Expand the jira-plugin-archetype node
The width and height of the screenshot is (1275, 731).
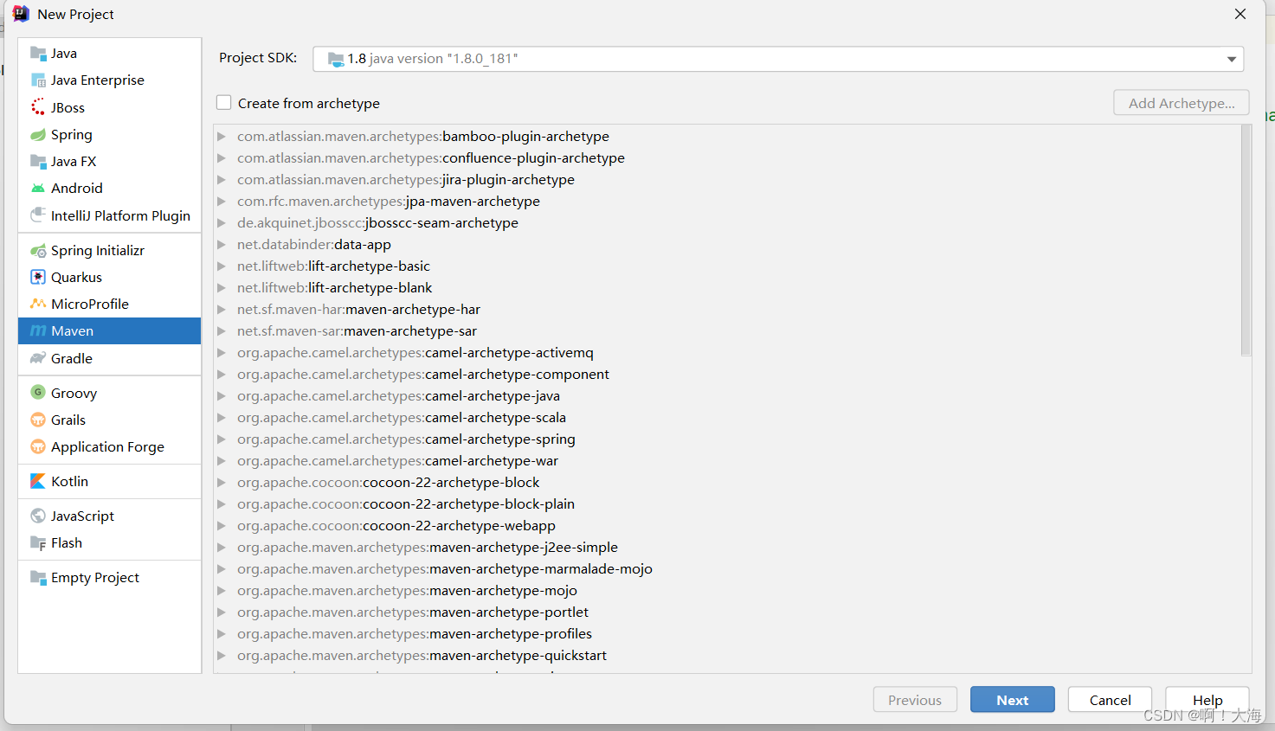point(222,180)
